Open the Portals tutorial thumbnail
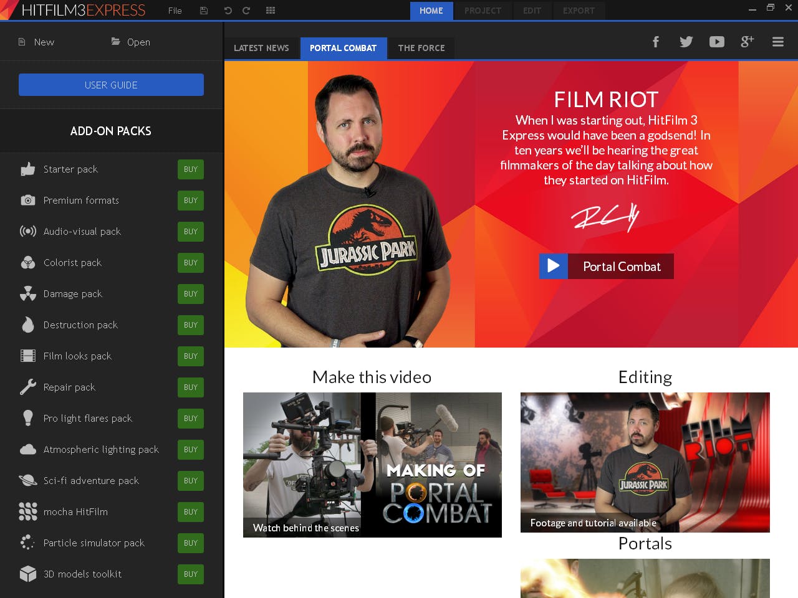The width and height of the screenshot is (798, 598). pos(645,578)
